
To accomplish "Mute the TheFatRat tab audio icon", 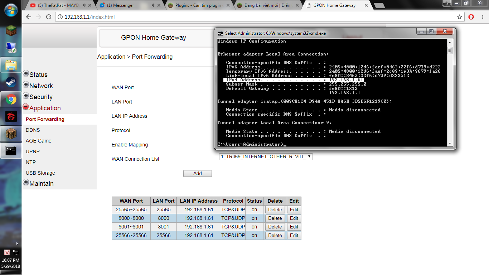I will 84,5.
